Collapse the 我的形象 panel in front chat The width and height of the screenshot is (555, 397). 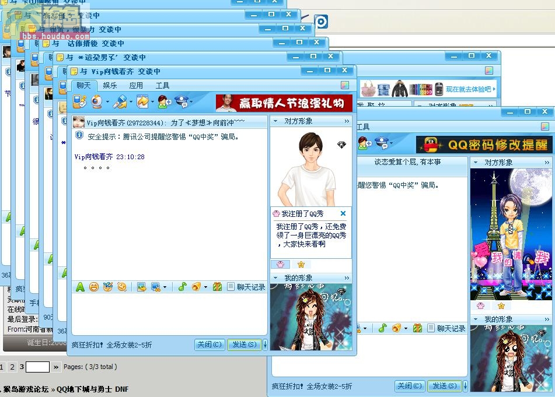275,278
